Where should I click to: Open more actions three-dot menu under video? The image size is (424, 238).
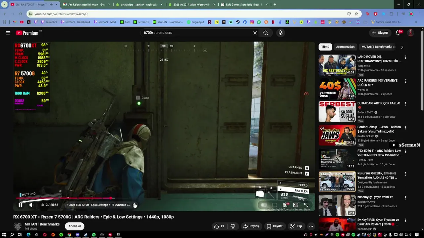click(x=311, y=226)
